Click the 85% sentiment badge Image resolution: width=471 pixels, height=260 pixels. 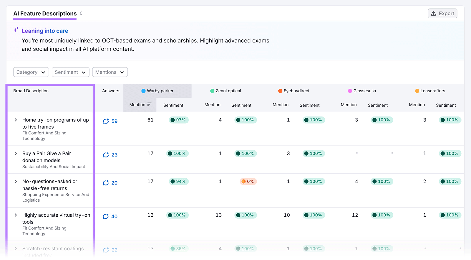[x=179, y=249]
